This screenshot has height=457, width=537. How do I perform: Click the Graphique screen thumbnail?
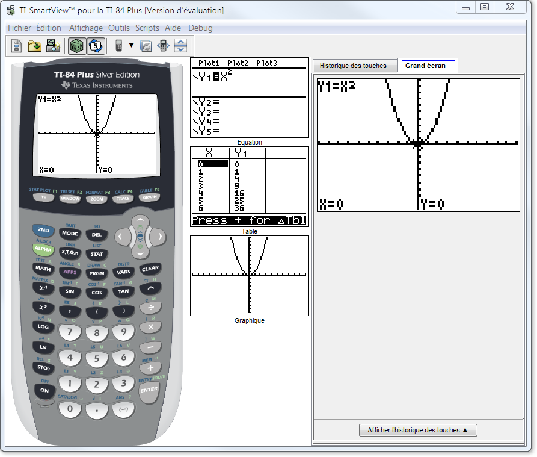pos(250,276)
